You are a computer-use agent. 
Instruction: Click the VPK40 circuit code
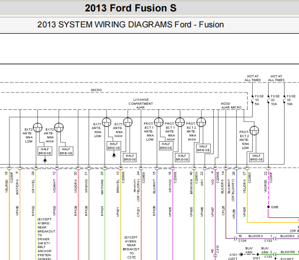click(x=17, y=211)
